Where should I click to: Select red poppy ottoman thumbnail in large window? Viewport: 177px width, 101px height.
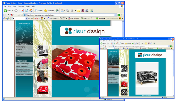click(x=42, y=89)
